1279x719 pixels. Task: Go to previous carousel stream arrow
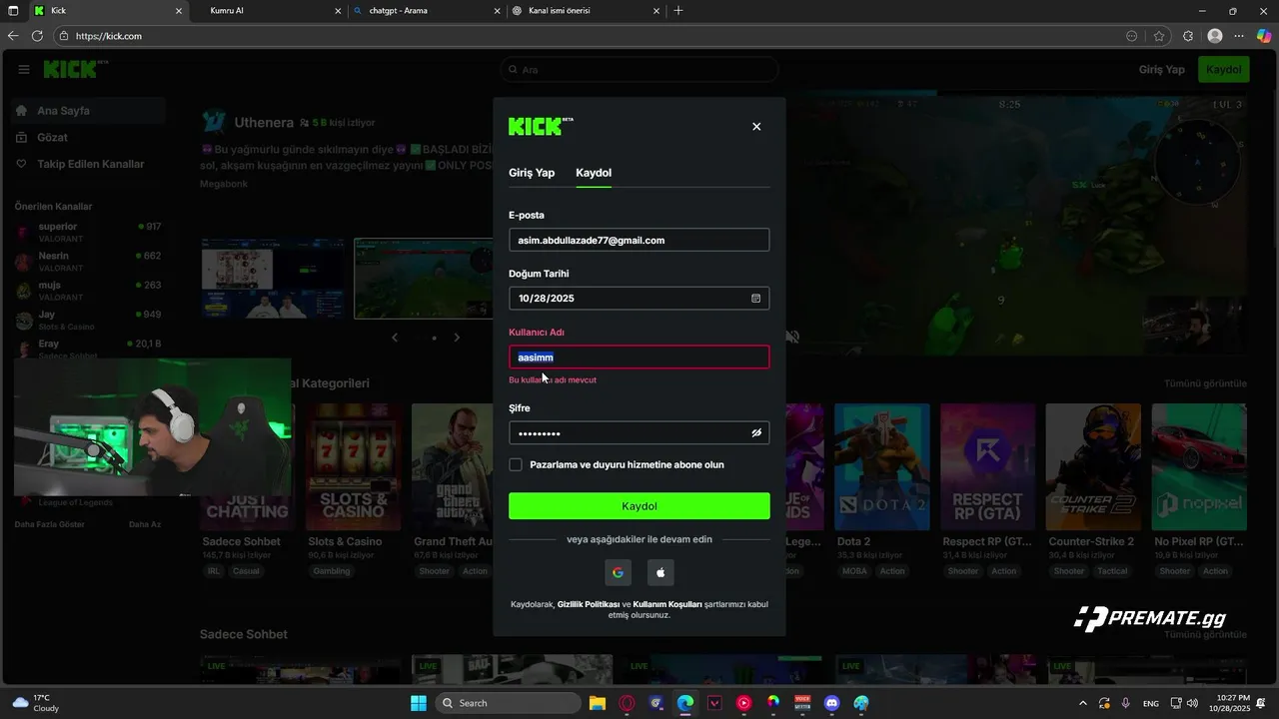(x=395, y=338)
